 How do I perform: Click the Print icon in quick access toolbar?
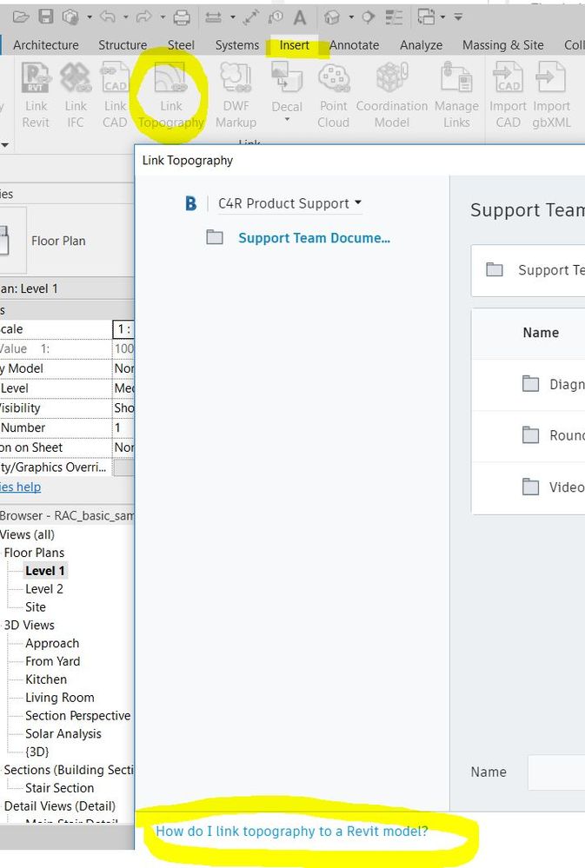click(x=182, y=17)
